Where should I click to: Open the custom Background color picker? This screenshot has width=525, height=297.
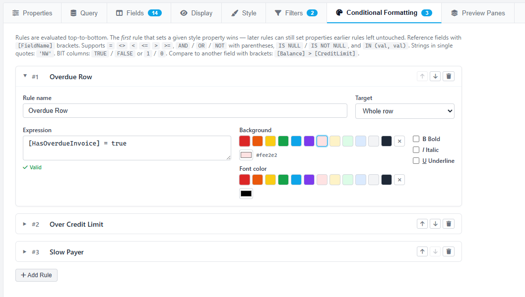(x=246, y=155)
